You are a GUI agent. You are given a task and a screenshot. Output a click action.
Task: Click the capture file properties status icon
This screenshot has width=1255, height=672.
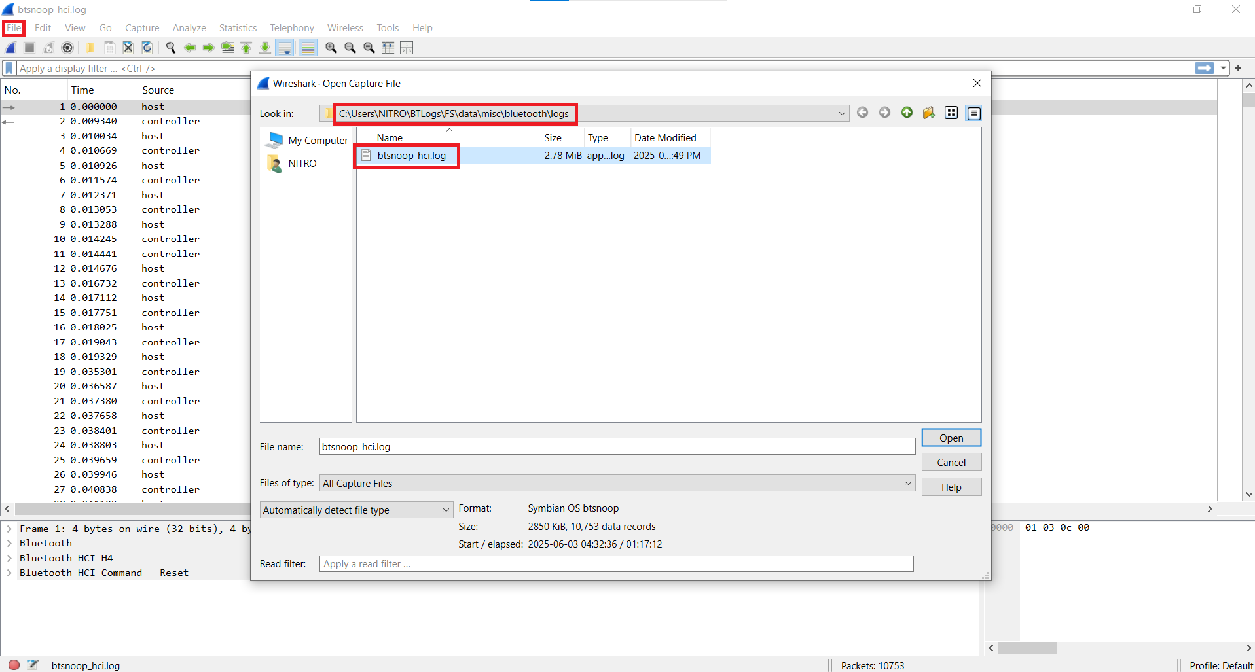[33, 665]
